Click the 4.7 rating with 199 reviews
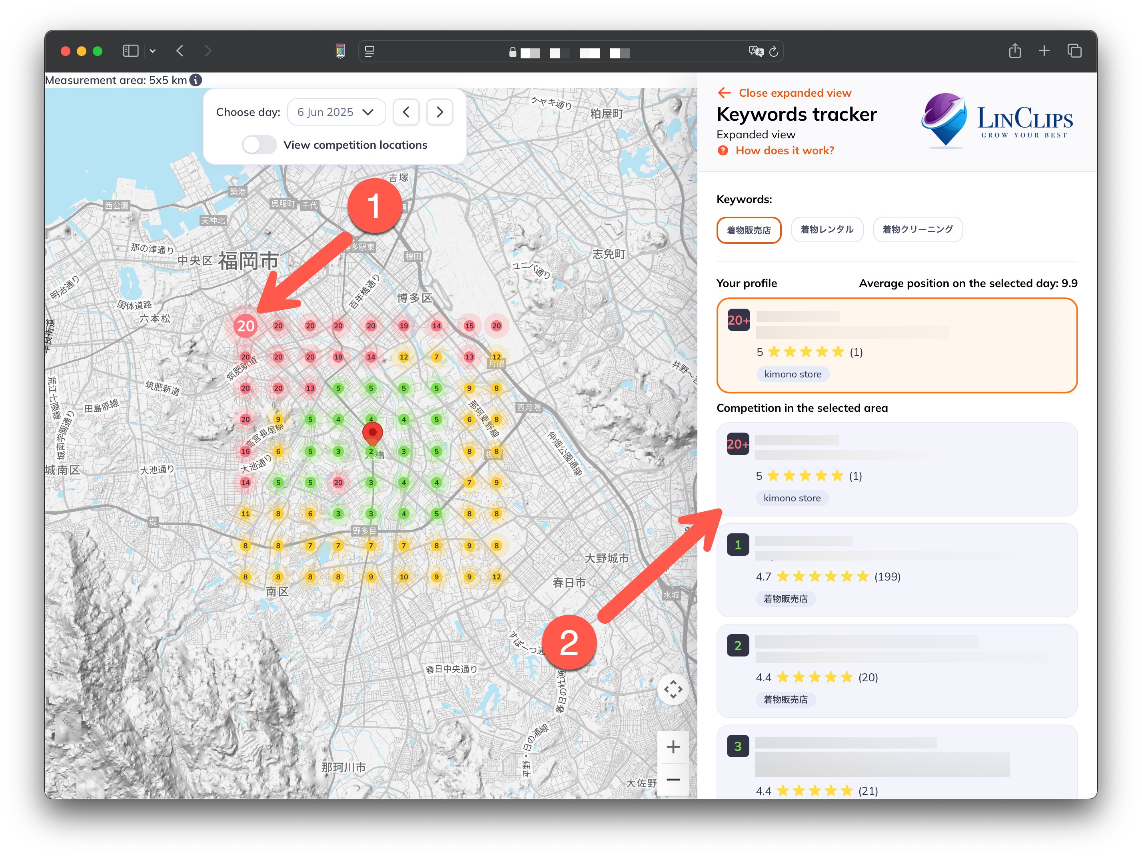The width and height of the screenshot is (1142, 858). 828,577
